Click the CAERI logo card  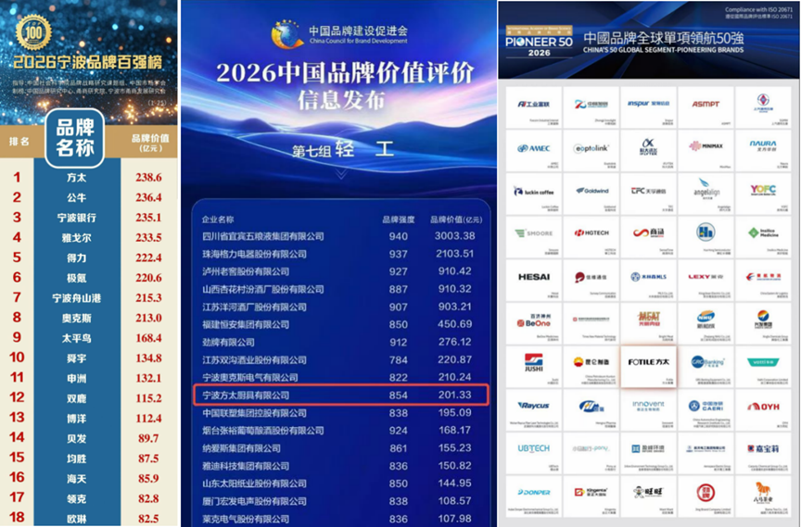coord(706,409)
